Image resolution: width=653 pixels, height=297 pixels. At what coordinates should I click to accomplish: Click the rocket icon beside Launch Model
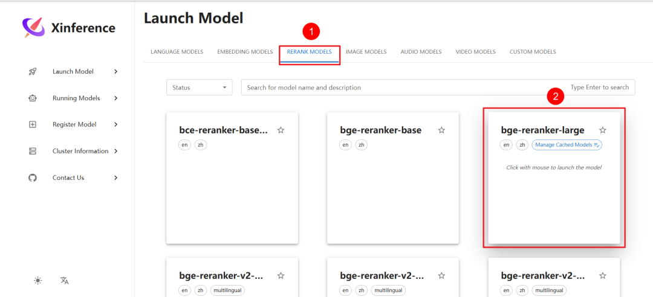point(33,72)
